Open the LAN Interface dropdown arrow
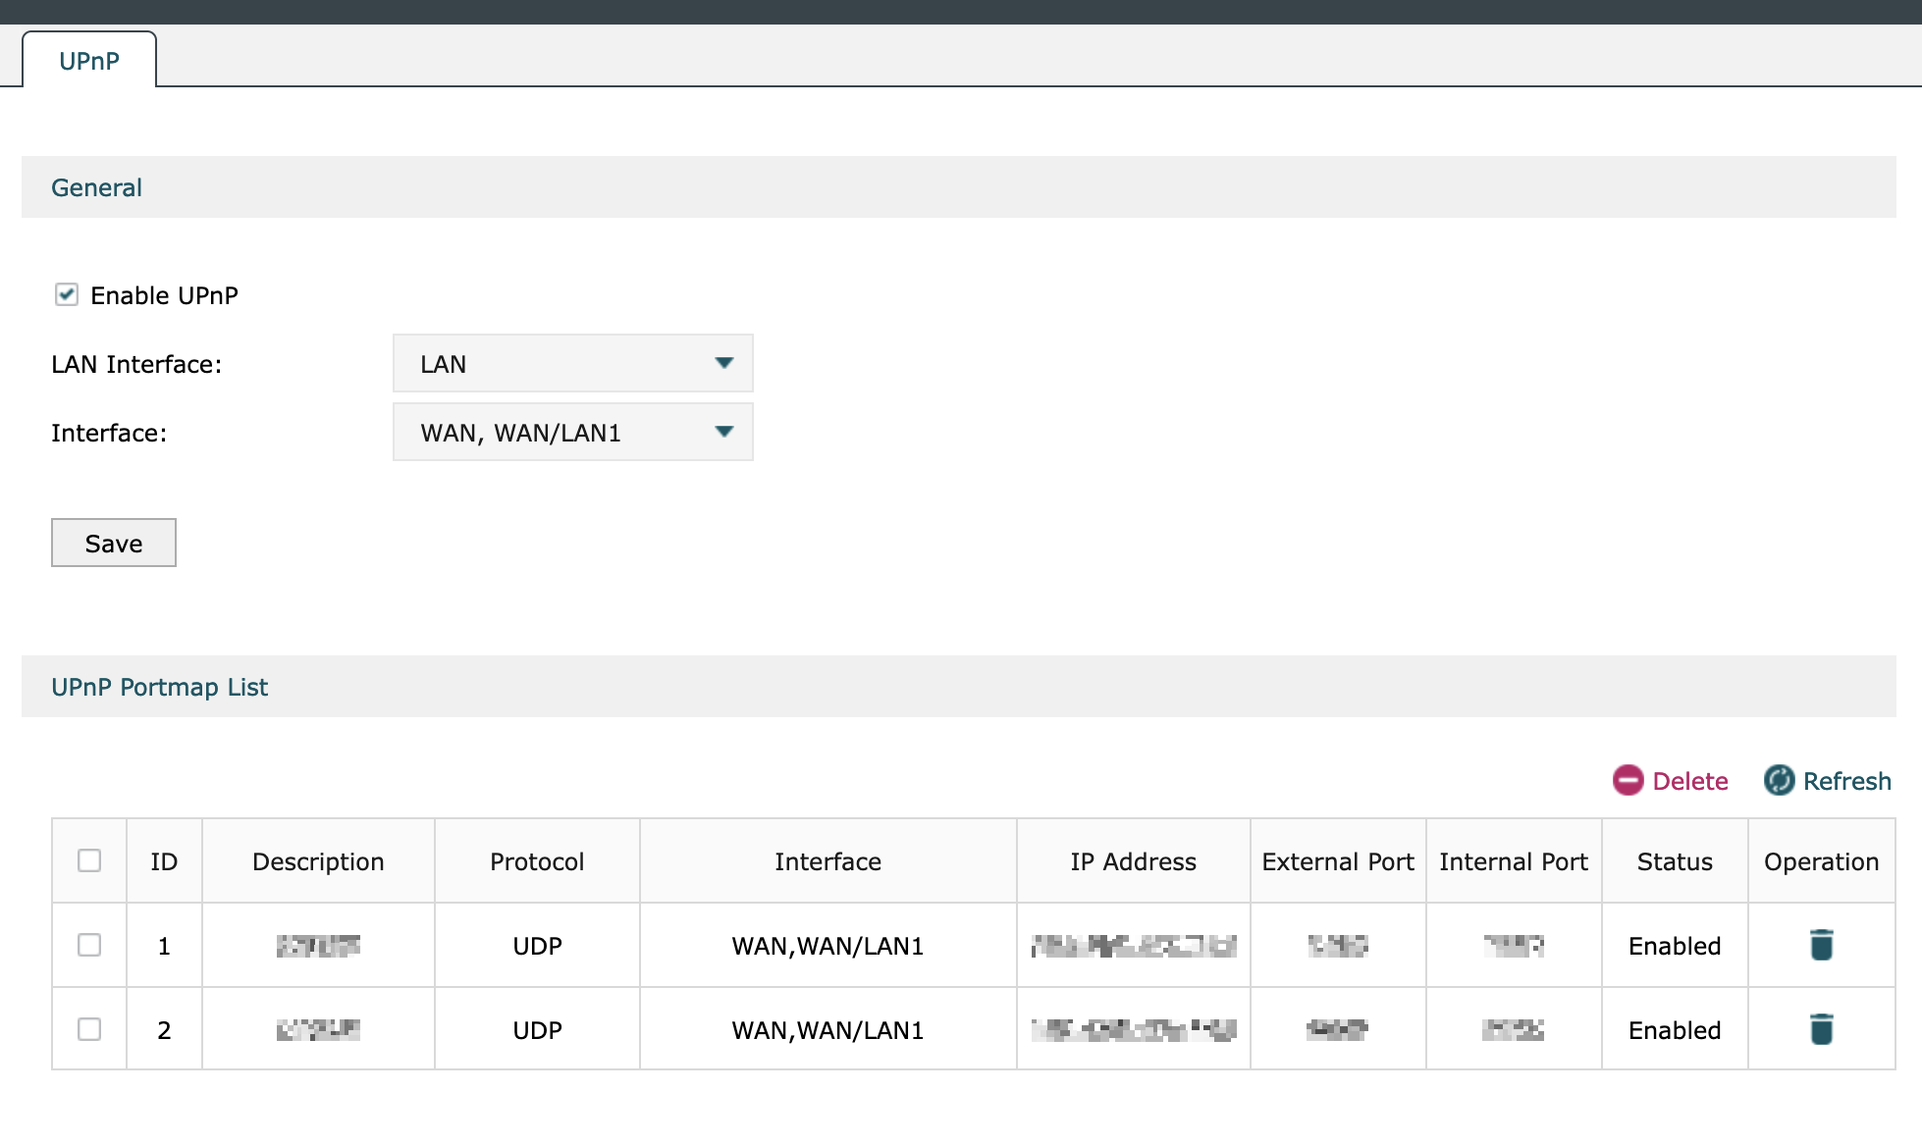The width and height of the screenshot is (1922, 1143). [724, 363]
